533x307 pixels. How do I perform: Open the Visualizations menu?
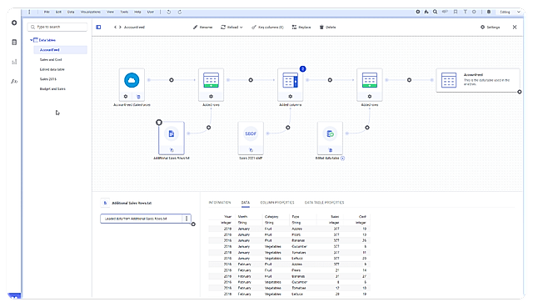91,12
